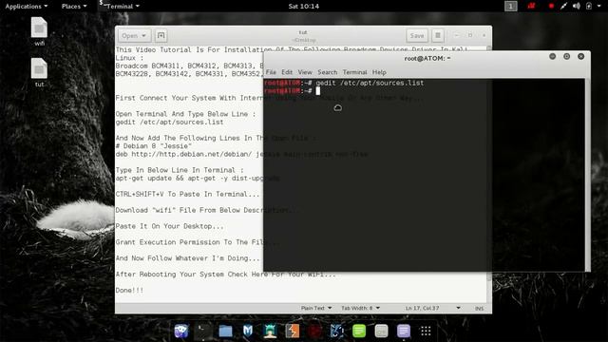The image size is (608, 342).
Task: Open the terminal's Search menu
Action: 327,72
